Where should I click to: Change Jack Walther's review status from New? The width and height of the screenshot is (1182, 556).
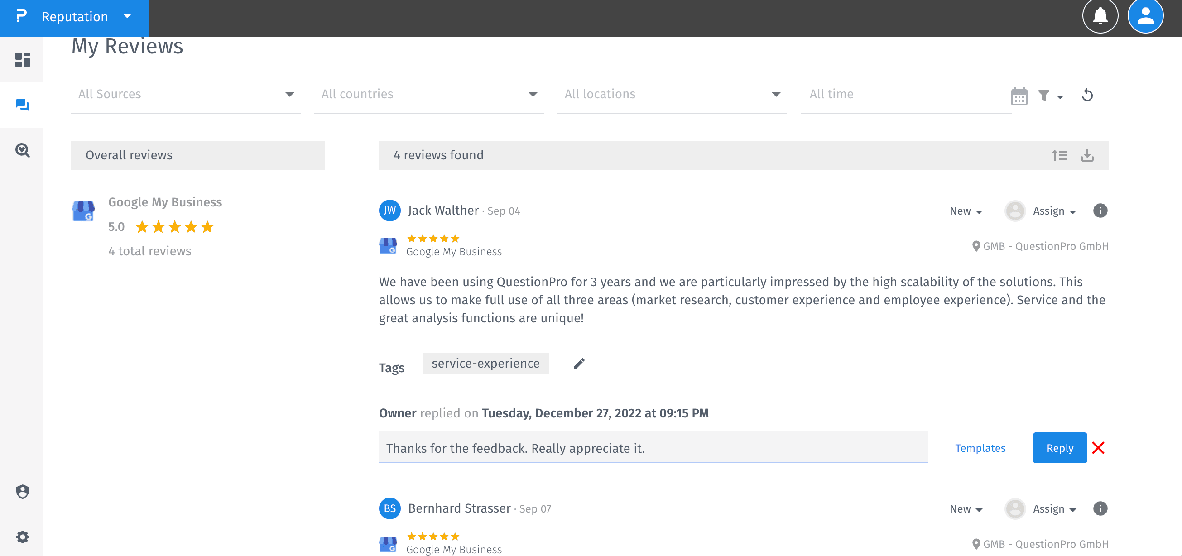click(x=966, y=211)
